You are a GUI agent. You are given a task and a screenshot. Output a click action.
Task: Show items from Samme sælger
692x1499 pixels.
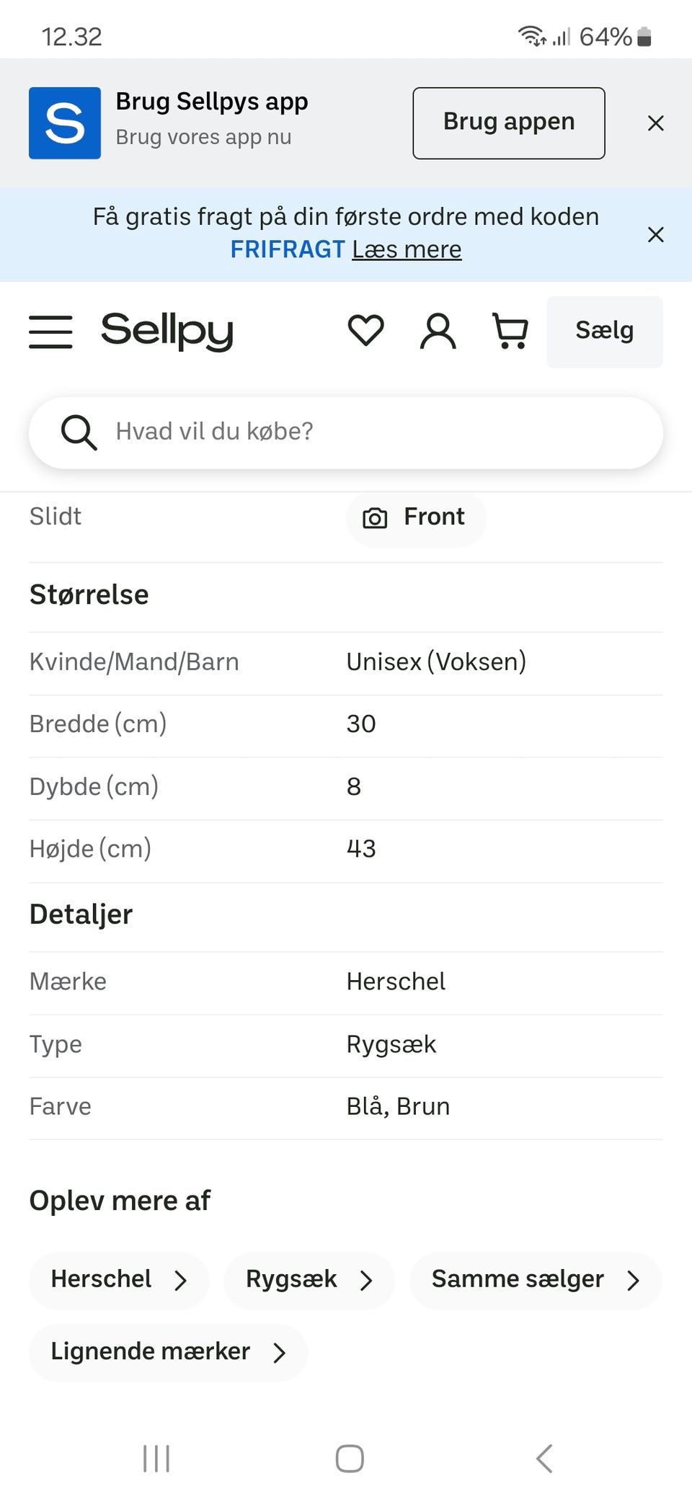[x=535, y=1279]
